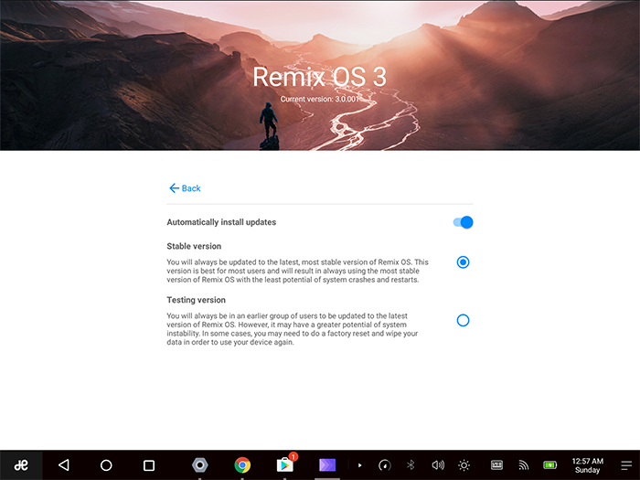Open the brightness control in tray
This screenshot has width=640, height=480.
(464, 465)
